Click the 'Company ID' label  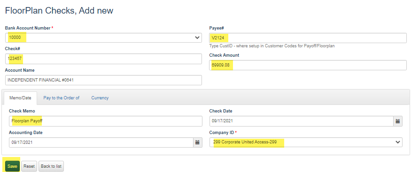[222, 133]
